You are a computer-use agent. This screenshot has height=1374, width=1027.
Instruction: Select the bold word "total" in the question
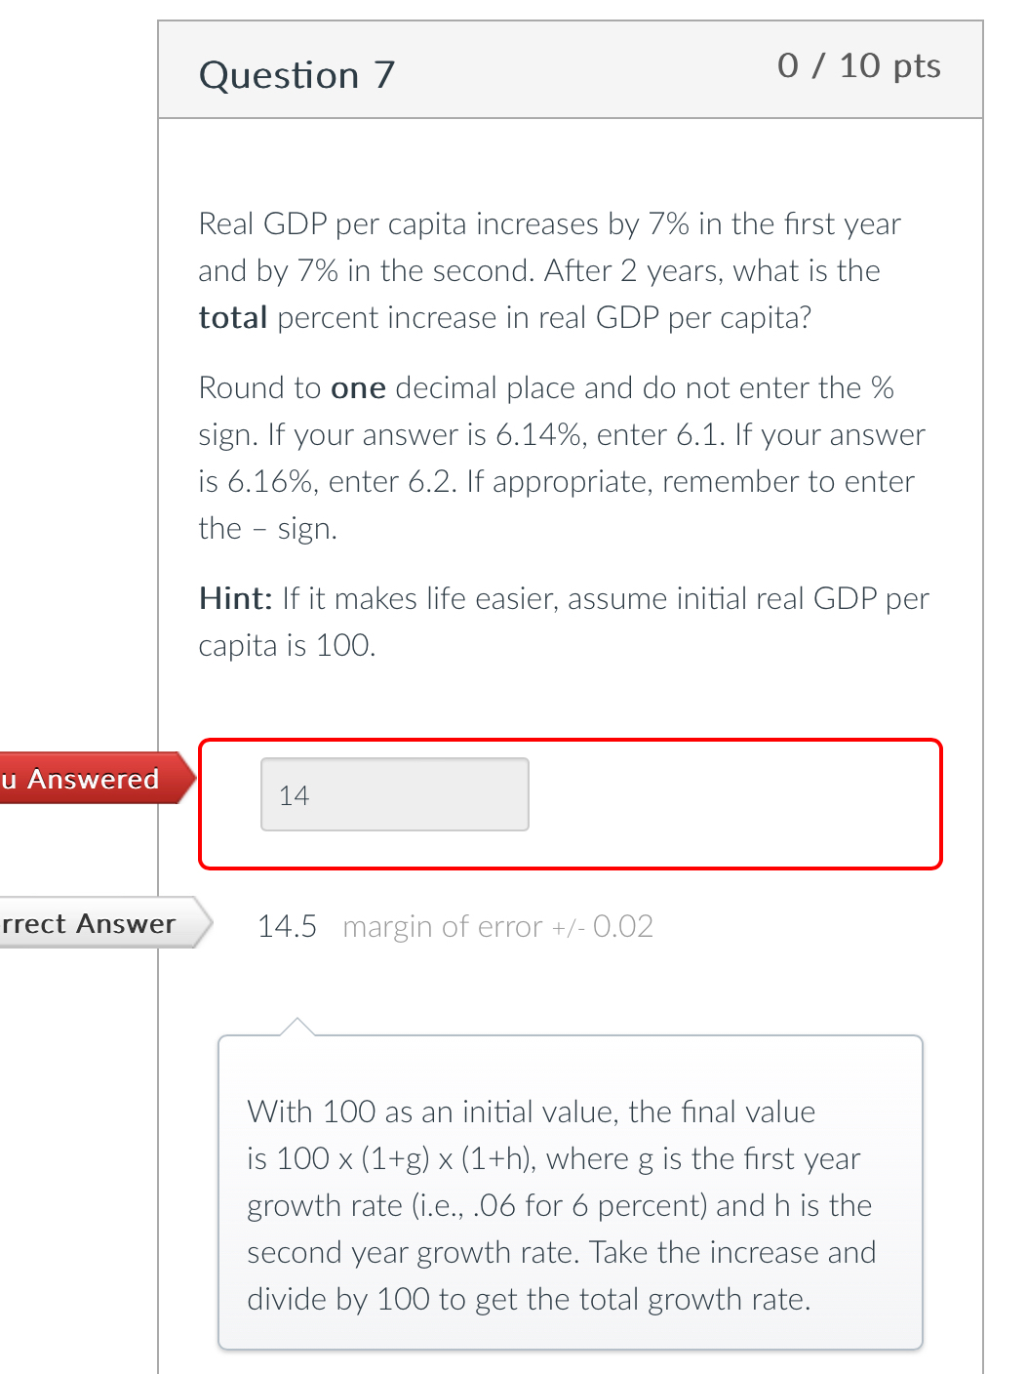[x=233, y=316]
